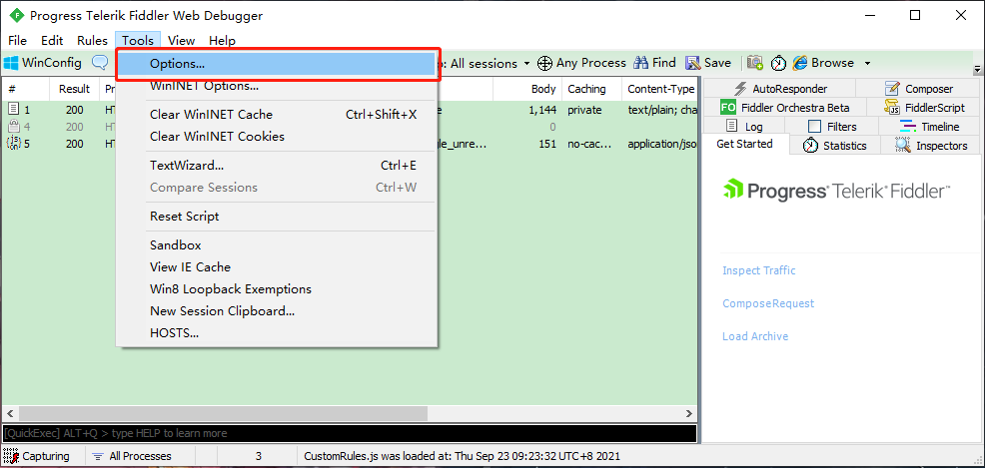Select View IE Cache
This screenshot has height=468, width=985.
click(x=277, y=267)
